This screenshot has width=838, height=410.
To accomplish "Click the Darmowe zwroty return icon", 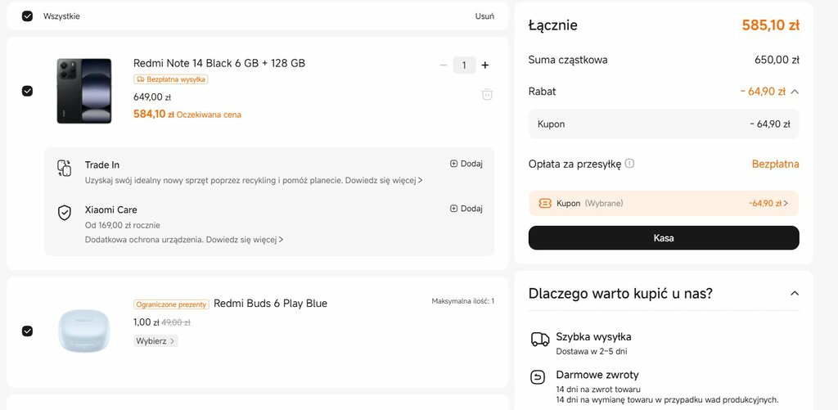I will (x=537, y=377).
